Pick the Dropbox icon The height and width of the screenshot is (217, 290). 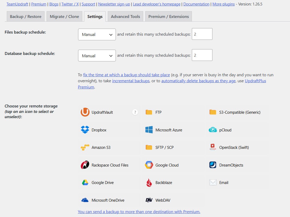pyautogui.click(x=85, y=130)
